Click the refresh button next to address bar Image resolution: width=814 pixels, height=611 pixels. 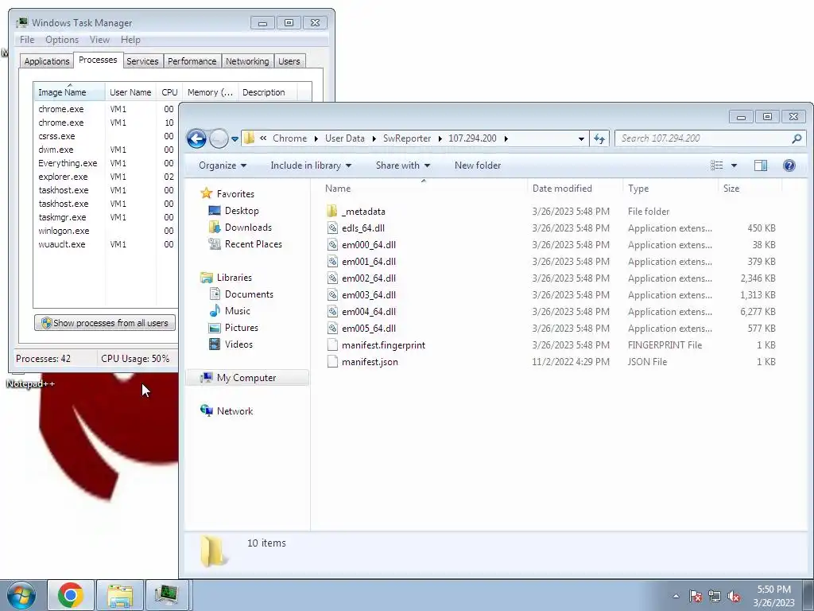[x=599, y=138]
